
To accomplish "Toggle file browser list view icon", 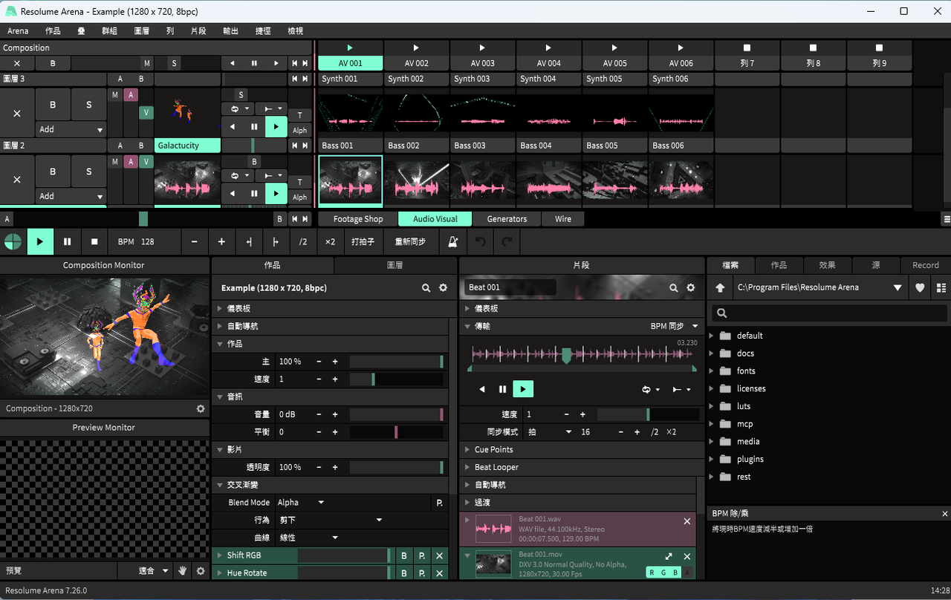I will point(941,287).
